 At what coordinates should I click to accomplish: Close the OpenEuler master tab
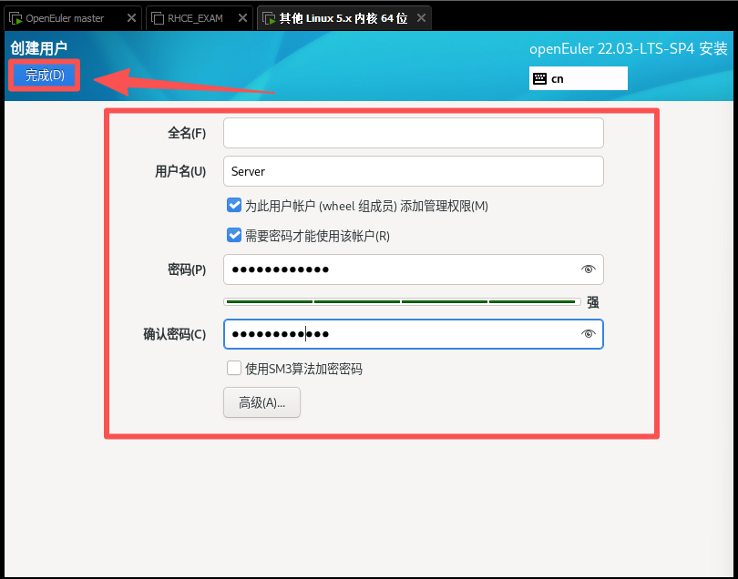(131, 18)
